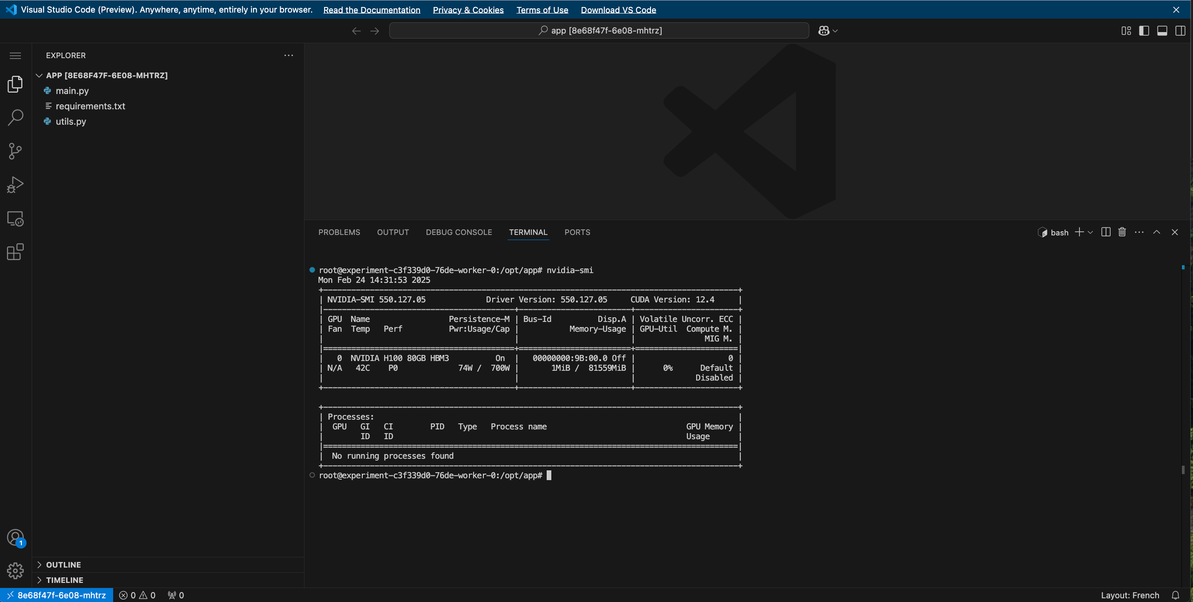Toggle the secondary side bar

1180,31
